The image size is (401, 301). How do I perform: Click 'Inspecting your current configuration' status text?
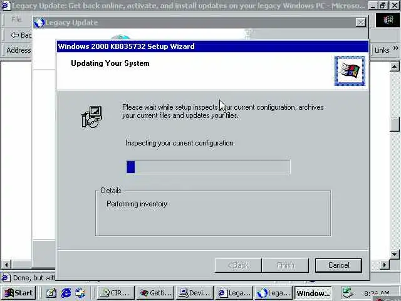tap(179, 143)
